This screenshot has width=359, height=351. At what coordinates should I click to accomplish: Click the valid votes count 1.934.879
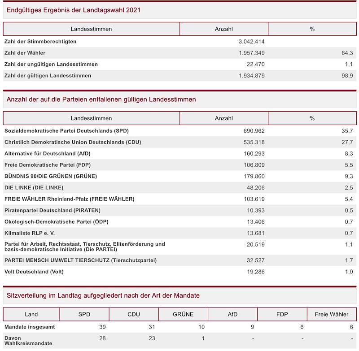click(x=252, y=76)
